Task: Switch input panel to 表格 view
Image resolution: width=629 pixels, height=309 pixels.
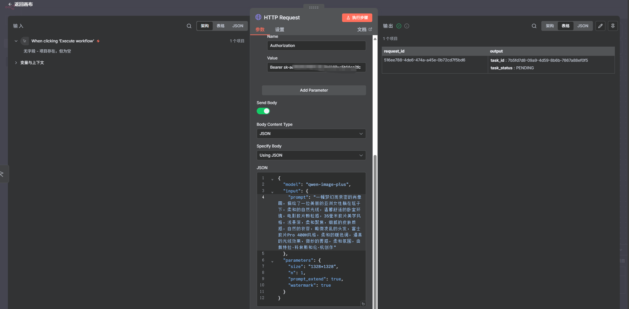Action: [221, 26]
